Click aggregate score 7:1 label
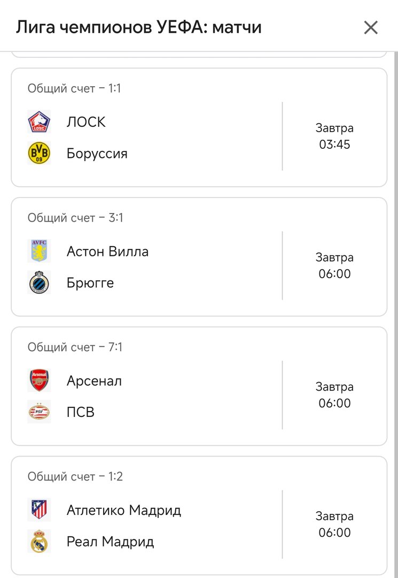Image resolution: width=398 pixels, height=578 pixels. [75, 347]
